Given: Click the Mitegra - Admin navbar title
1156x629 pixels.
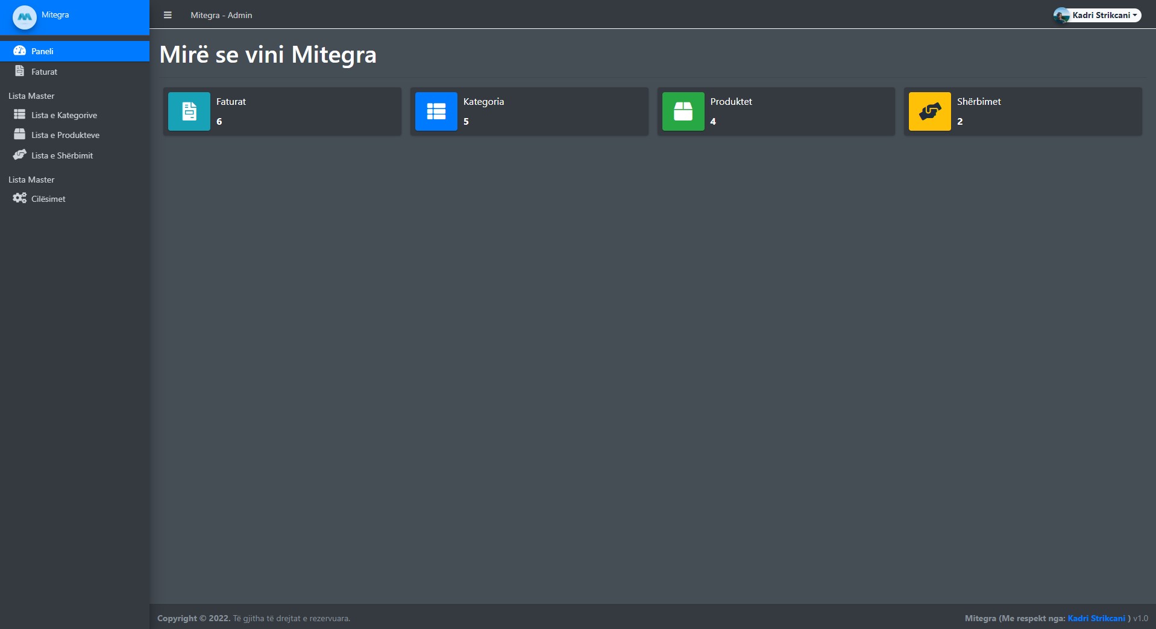Looking at the screenshot, I should coord(221,15).
